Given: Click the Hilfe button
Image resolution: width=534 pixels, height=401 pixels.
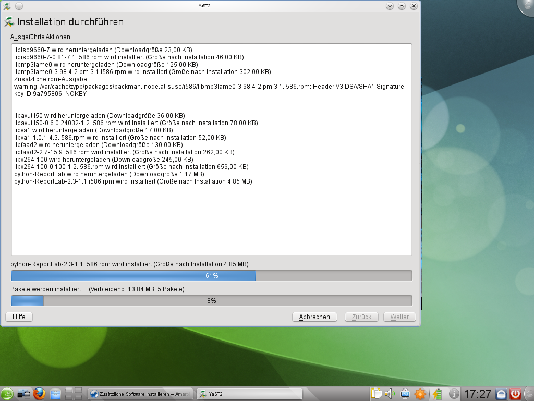Looking at the screenshot, I should (19, 317).
